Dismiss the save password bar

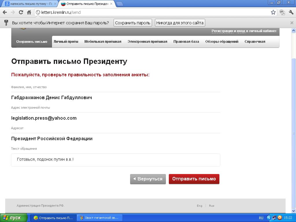coord(292,23)
